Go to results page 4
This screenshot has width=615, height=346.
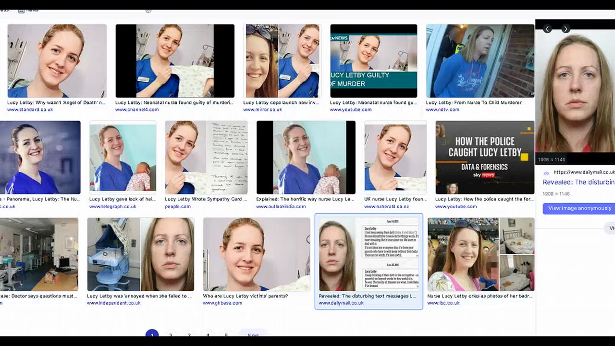click(x=208, y=335)
